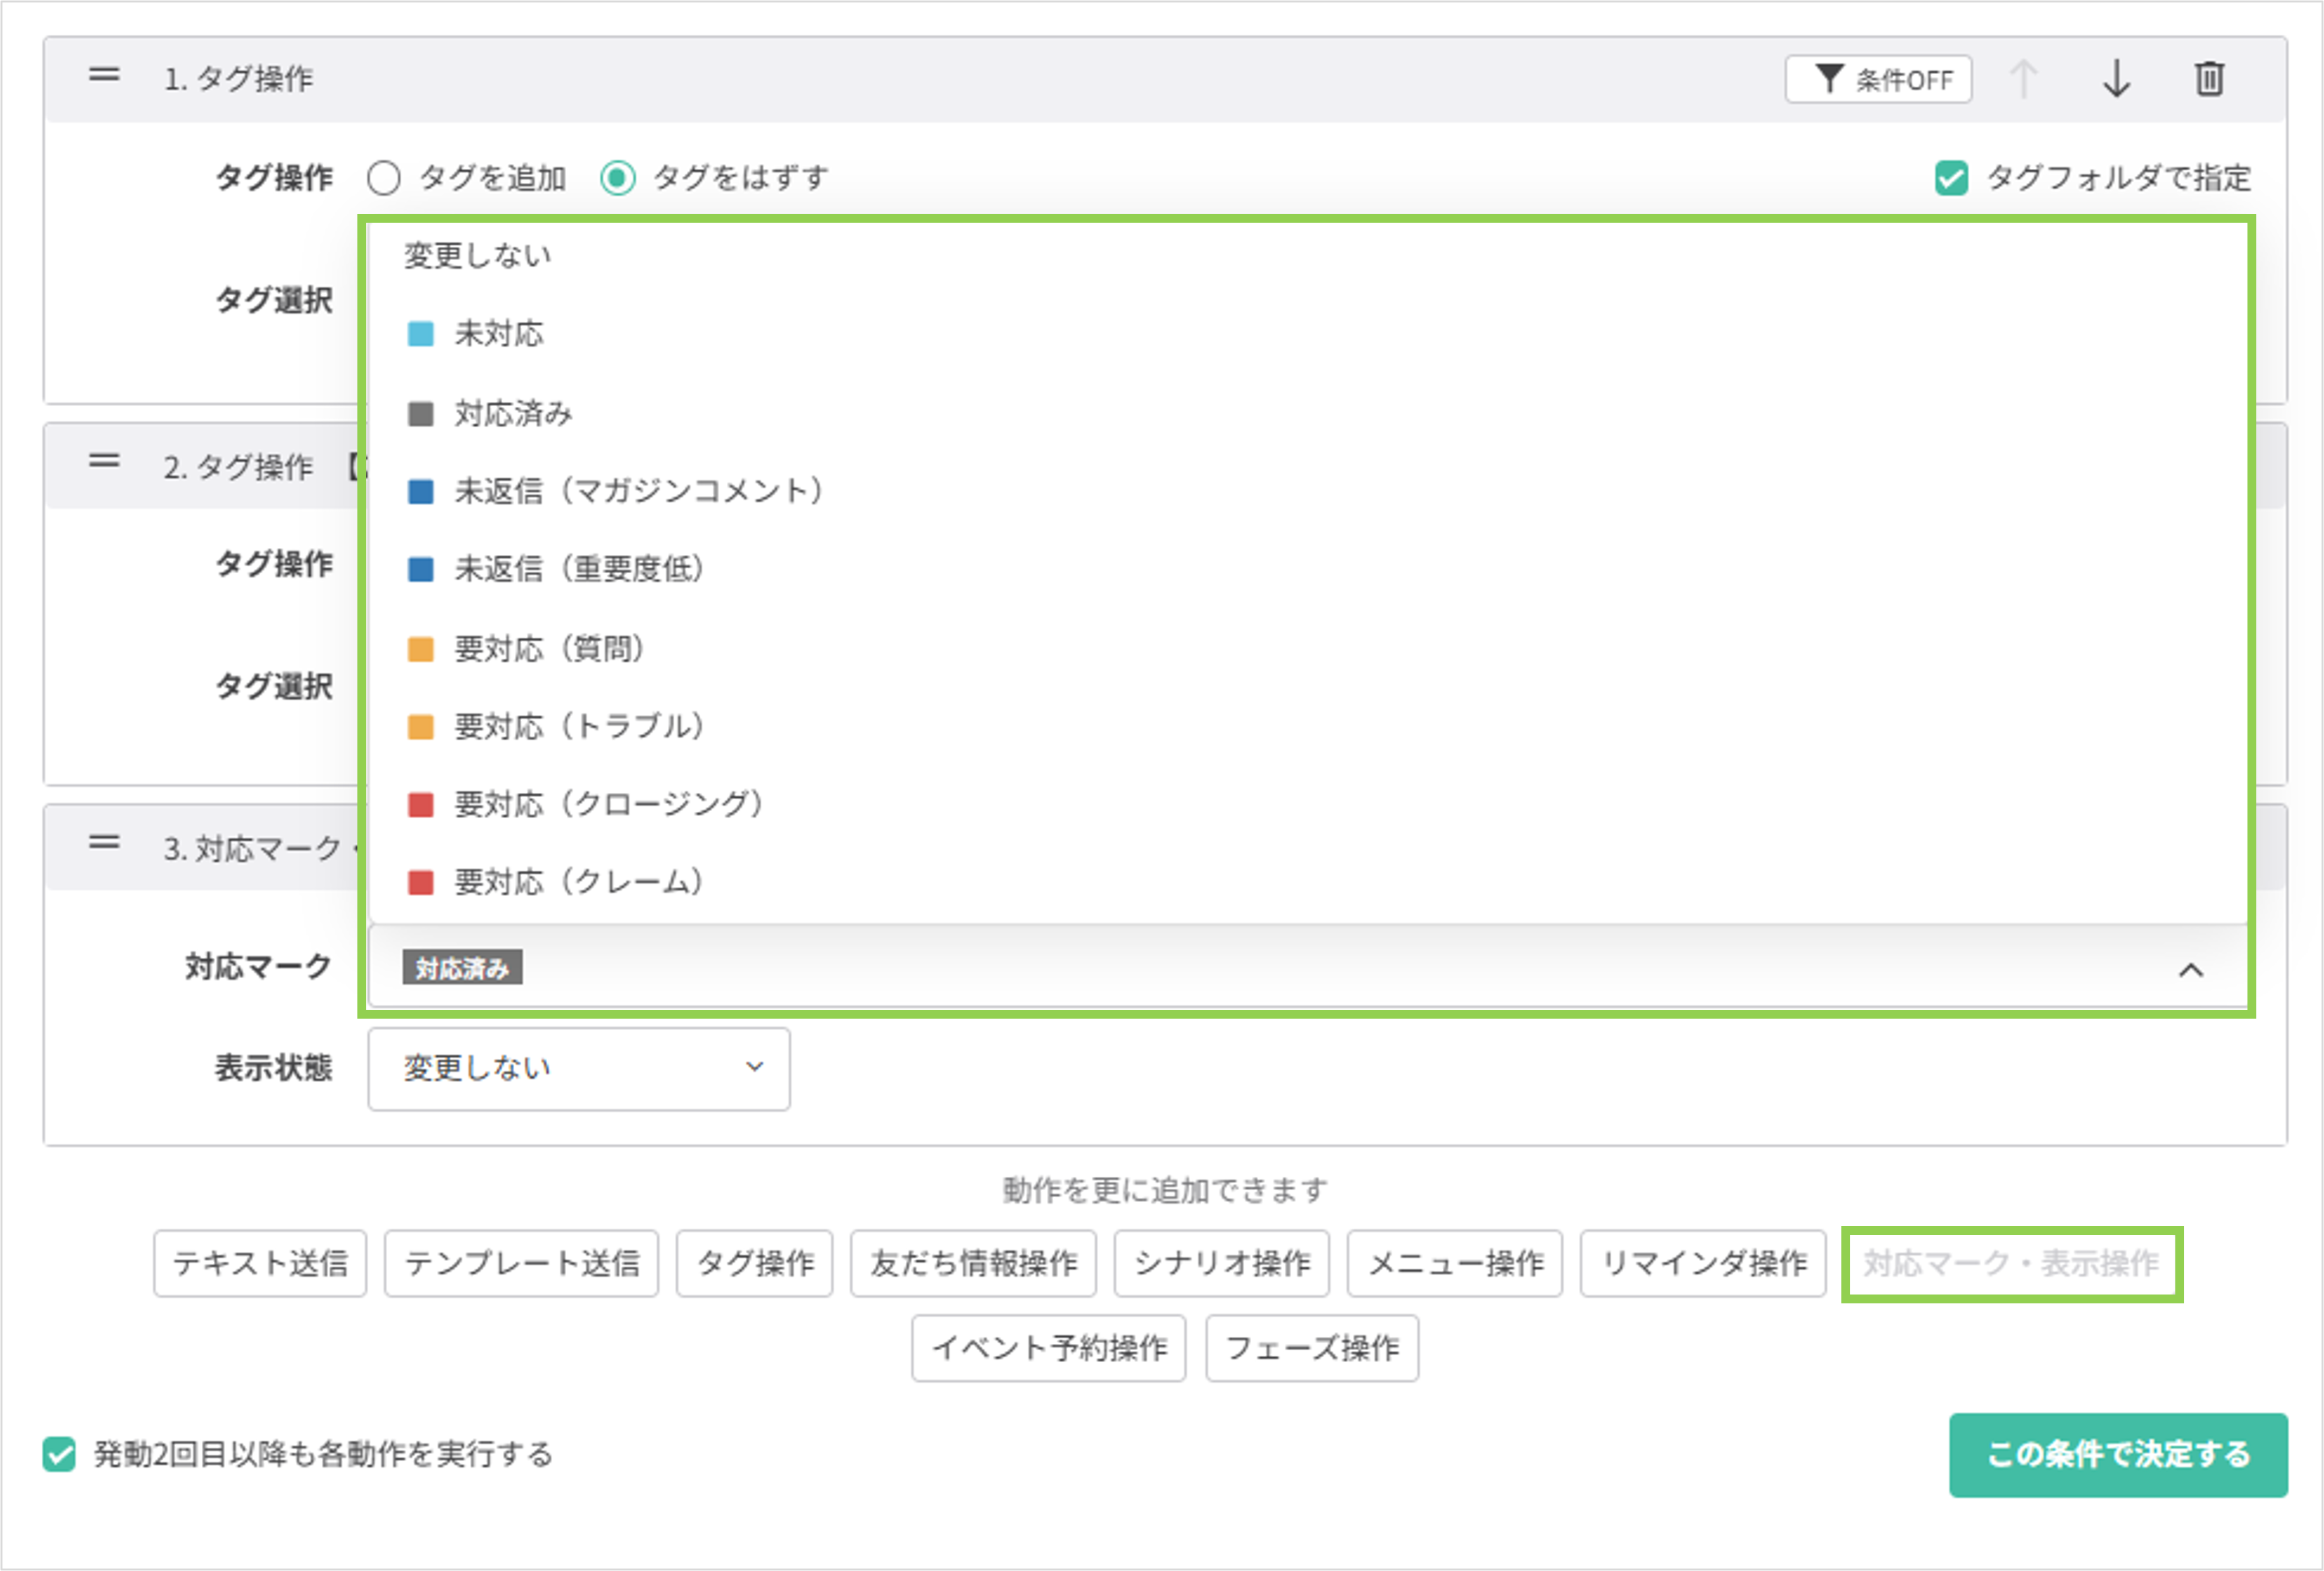The height and width of the screenshot is (1571, 2324).
Task: Select 要対応（クレーム） from the tag list
Action: 578,881
